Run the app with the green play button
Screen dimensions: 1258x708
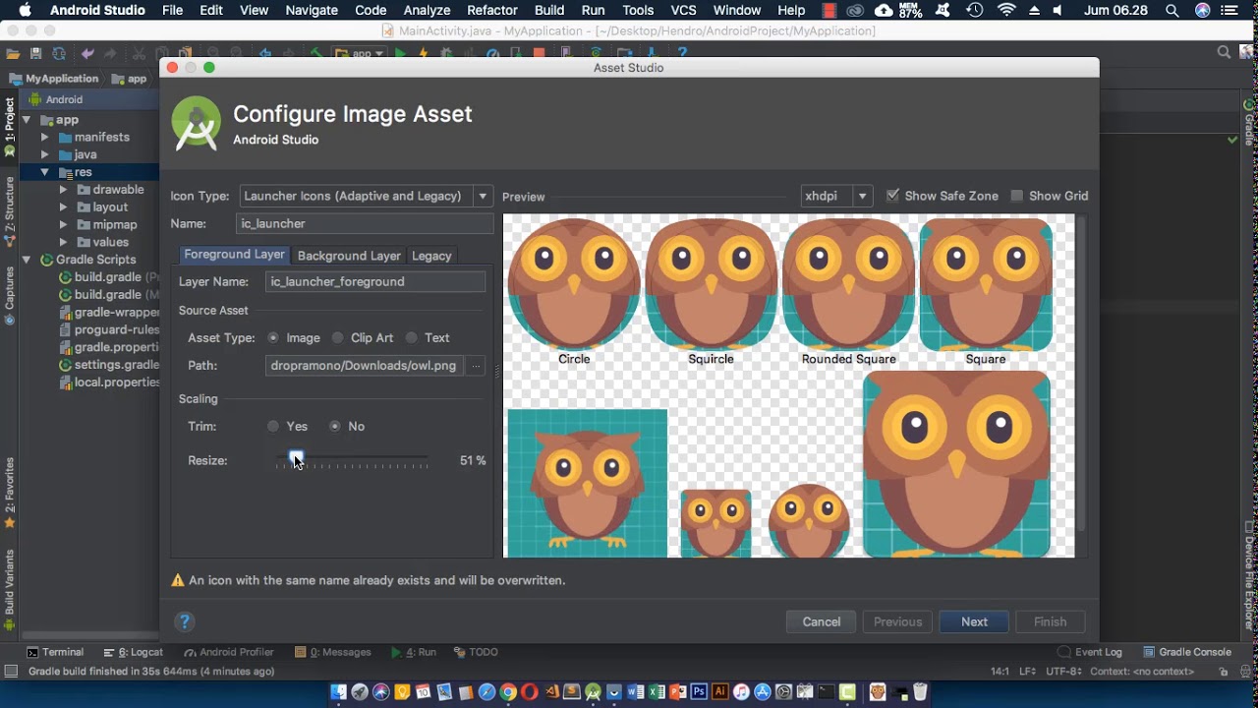[x=401, y=52]
